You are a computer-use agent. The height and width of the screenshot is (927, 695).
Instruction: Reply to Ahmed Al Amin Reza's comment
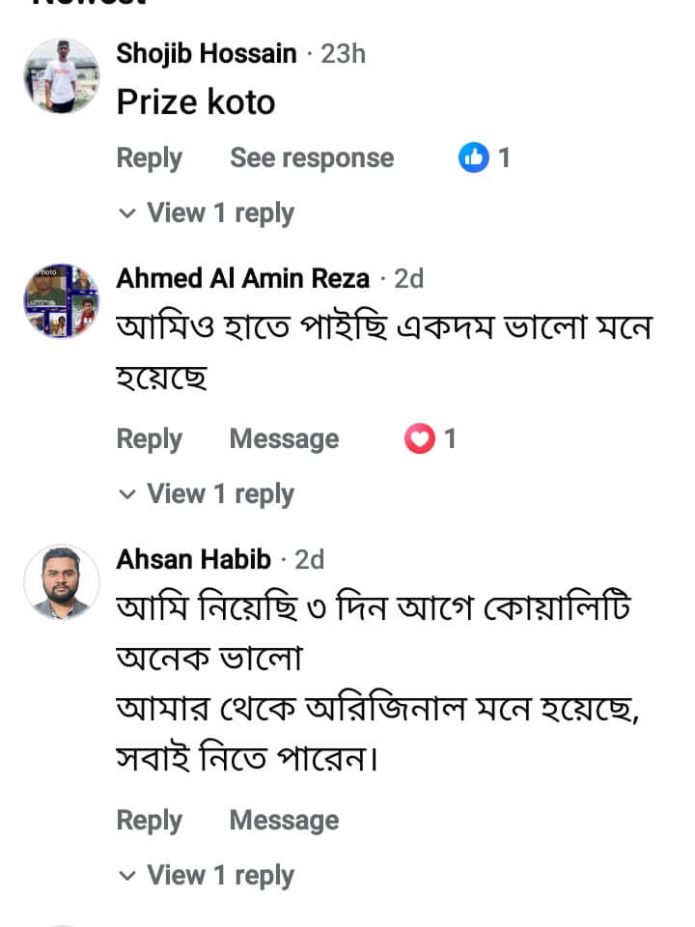[149, 439]
